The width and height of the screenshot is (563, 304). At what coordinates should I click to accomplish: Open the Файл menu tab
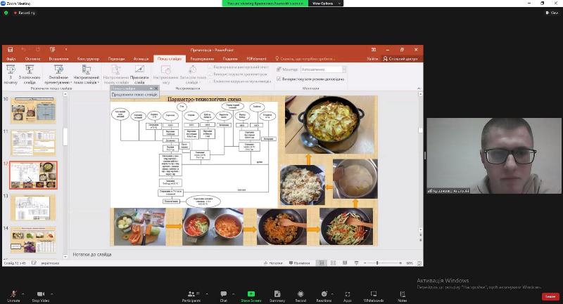point(11,58)
